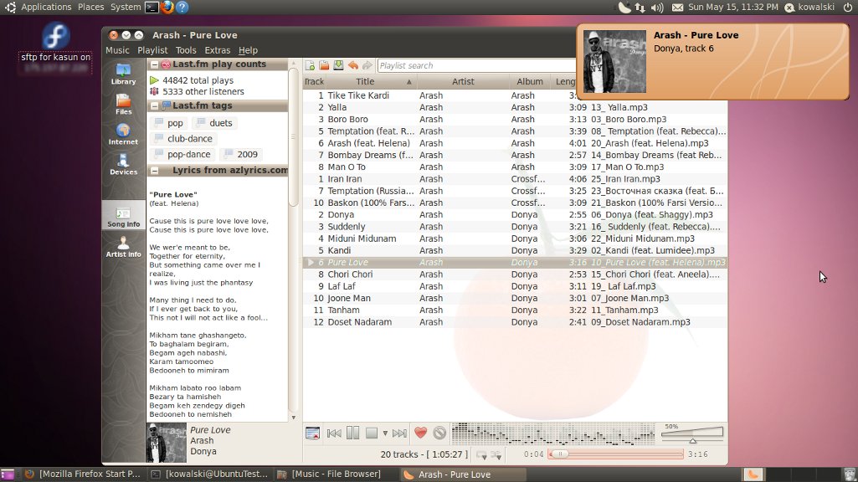
Task: Click the undo arrow icon in the toolbar
Action: 353,64
